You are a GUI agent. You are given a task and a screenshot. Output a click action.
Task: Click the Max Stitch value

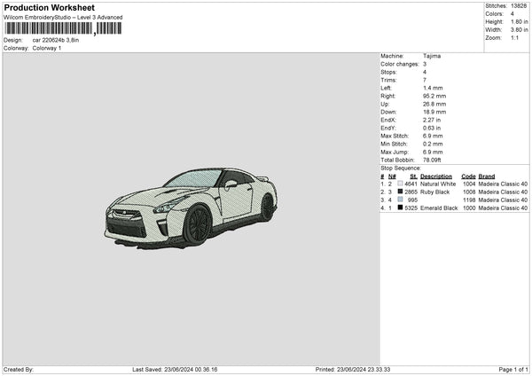click(x=433, y=136)
